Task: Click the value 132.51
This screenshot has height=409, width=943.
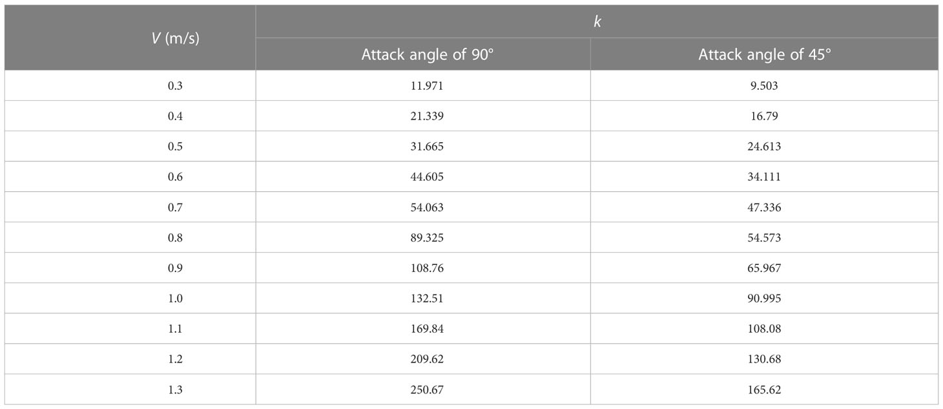Action: click(423, 298)
